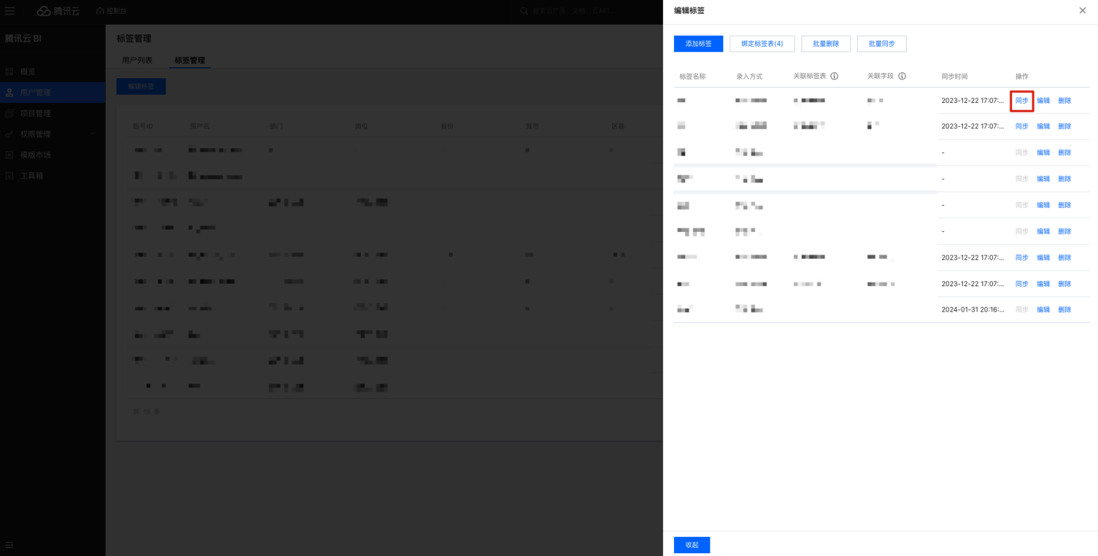This screenshot has width=1098, height=556.
Task: Click the 腾讯云 cloud logo
Action: [x=58, y=11]
